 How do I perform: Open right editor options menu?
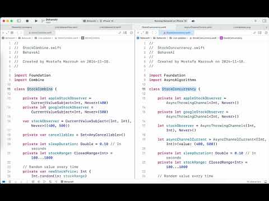(x=260, y=33)
